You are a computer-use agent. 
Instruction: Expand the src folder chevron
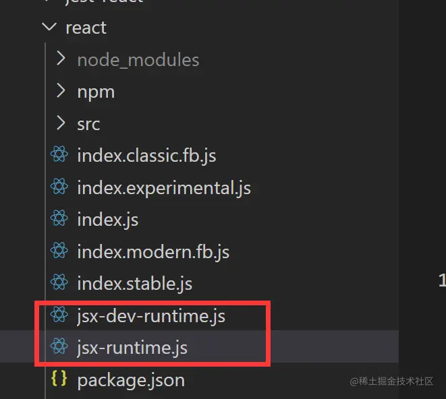[x=61, y=123]
